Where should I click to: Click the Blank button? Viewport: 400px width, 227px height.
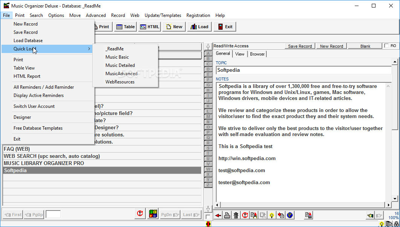pyautogui.click(x=365, y=46)
